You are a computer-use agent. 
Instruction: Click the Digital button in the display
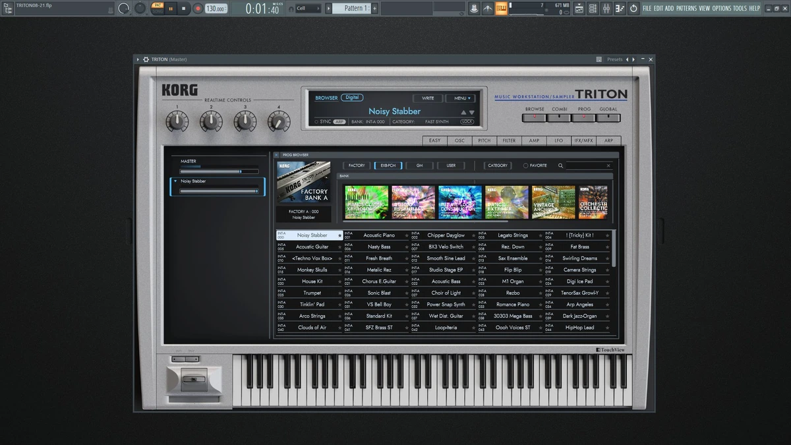click(x=353, y=98)
